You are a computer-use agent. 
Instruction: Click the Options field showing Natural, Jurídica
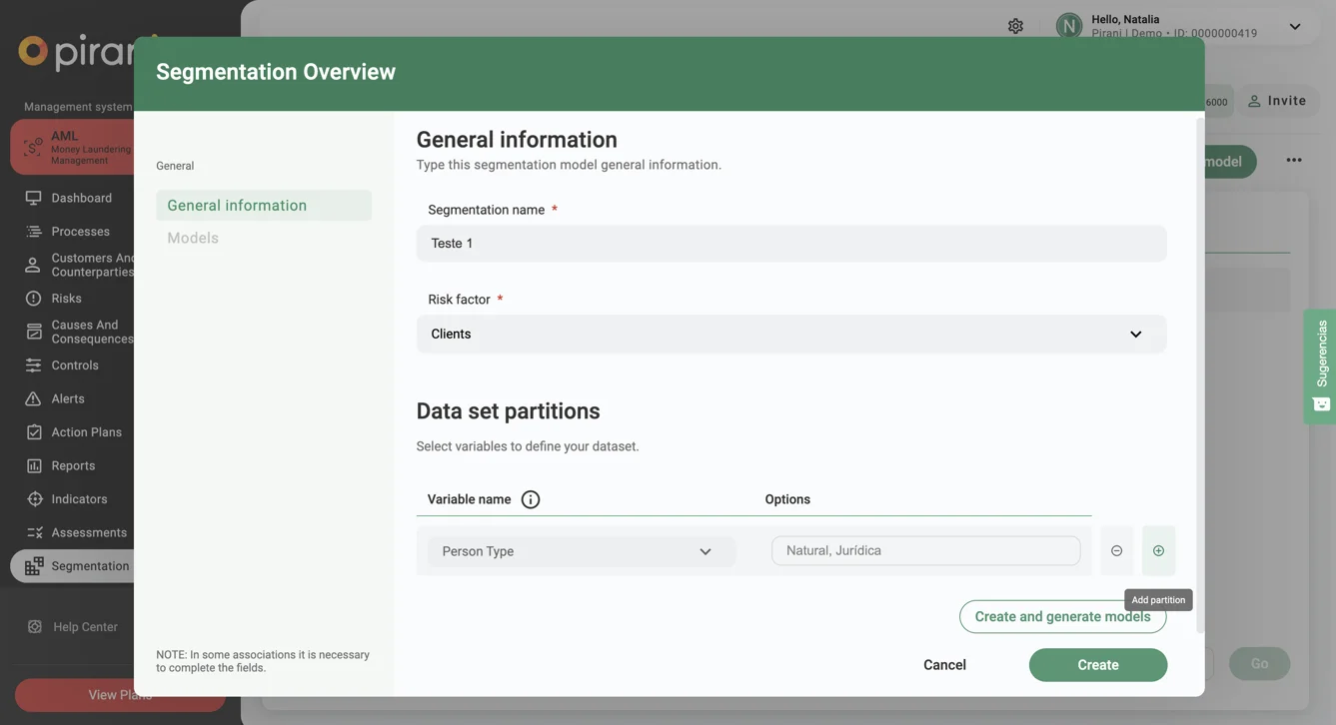point(925,551)
